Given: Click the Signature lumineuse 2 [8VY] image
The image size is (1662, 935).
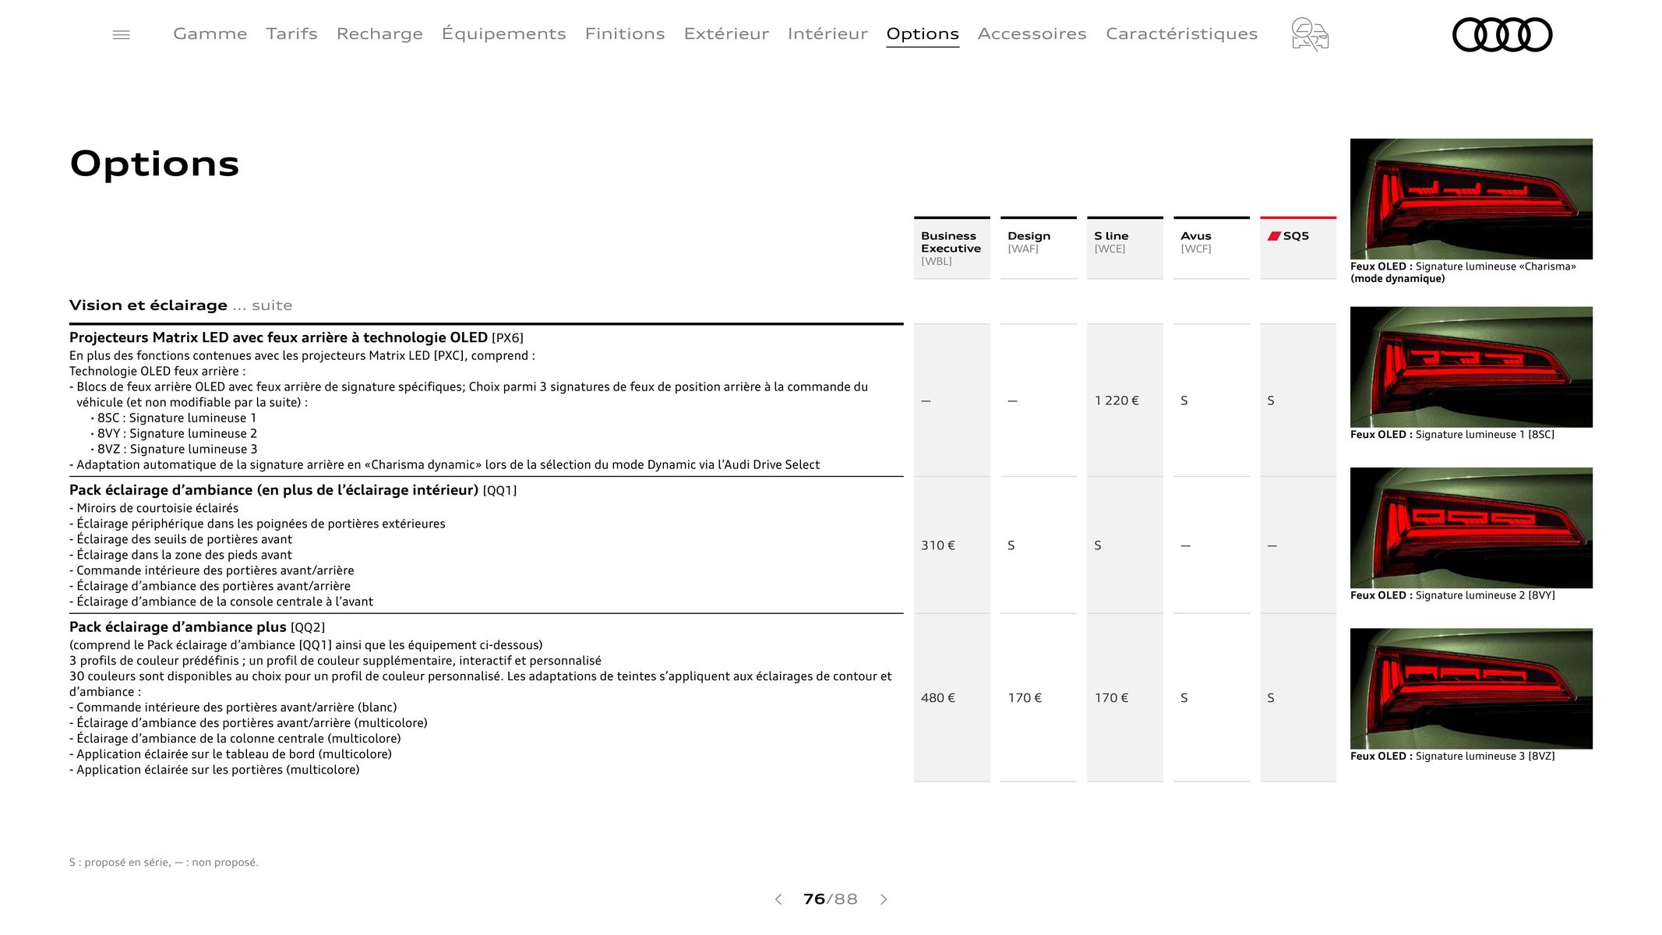Looking at the screenshot, I should click(x=1471, y=527).
